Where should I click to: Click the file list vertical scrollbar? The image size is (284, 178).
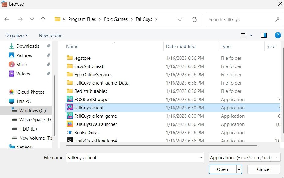283,90
